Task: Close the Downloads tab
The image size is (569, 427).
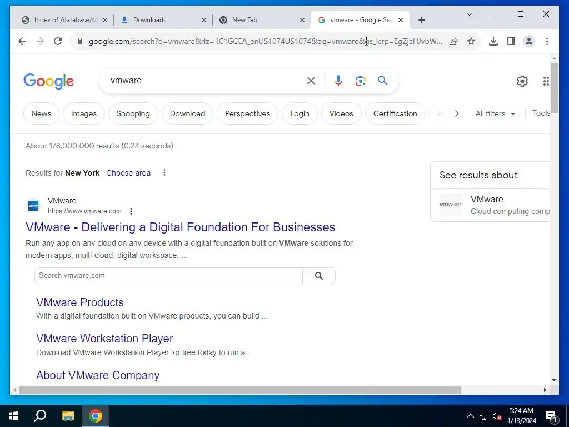Action: 204,20
